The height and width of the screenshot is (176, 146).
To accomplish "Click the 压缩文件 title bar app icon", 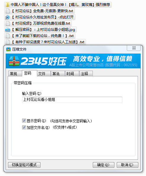I will point(8,49).
